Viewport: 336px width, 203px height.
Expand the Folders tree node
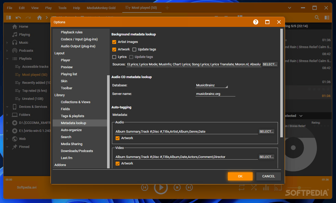pos(7,115)
